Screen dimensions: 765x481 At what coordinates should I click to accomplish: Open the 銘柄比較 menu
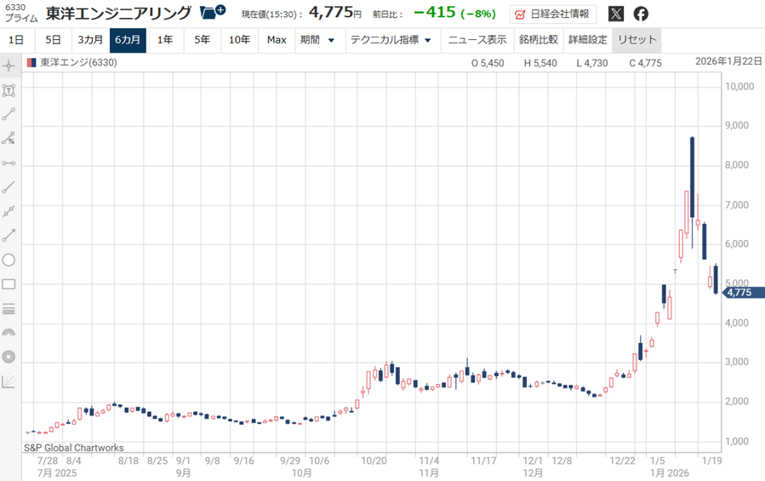click(538, 40)
